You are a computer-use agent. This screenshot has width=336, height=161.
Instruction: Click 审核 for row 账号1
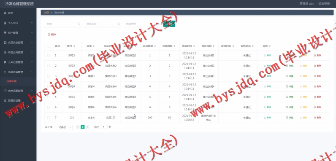coord(268,56)
